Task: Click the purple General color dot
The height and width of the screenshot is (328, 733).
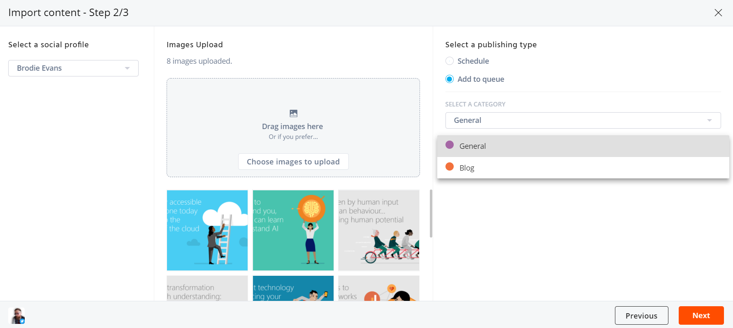Action: tap(450, 145)
